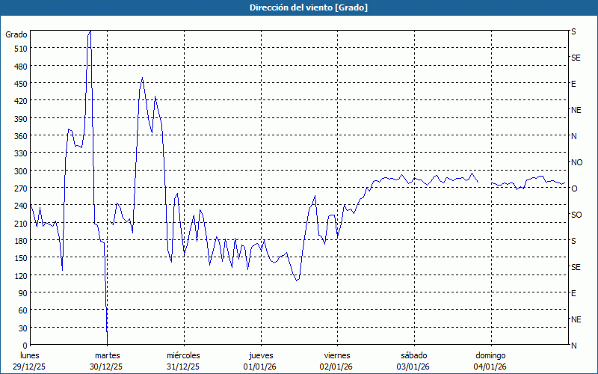The width and height of the screenshot is (598, 374).
Task: Select the Grado axis unit label
Action: [16, 34]
